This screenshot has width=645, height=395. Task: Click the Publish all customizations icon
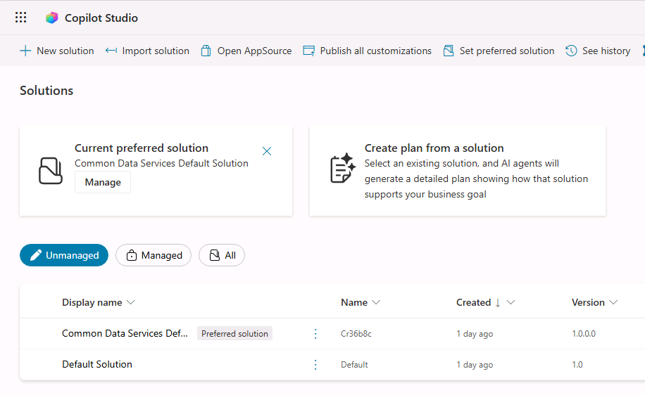[309, 51]
